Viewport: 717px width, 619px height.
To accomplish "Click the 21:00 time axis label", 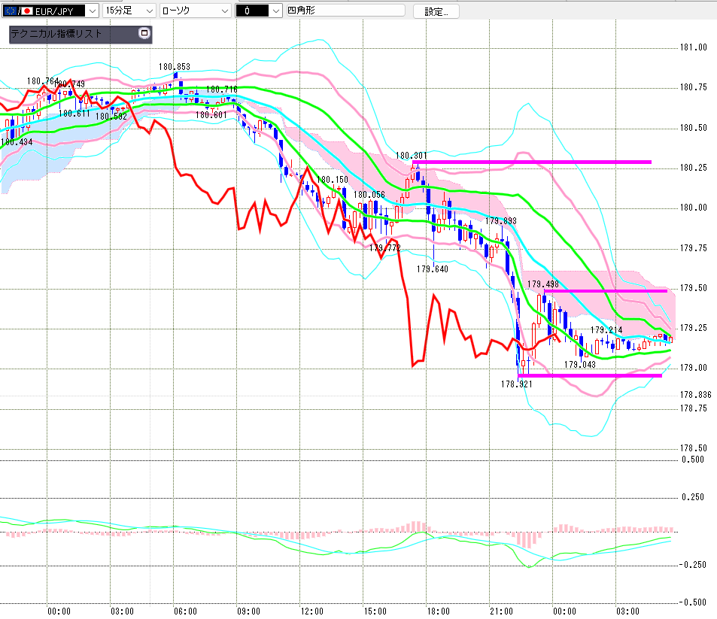I will [502, 611].
